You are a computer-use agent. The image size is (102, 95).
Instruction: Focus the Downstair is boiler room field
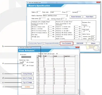point(76,27)
